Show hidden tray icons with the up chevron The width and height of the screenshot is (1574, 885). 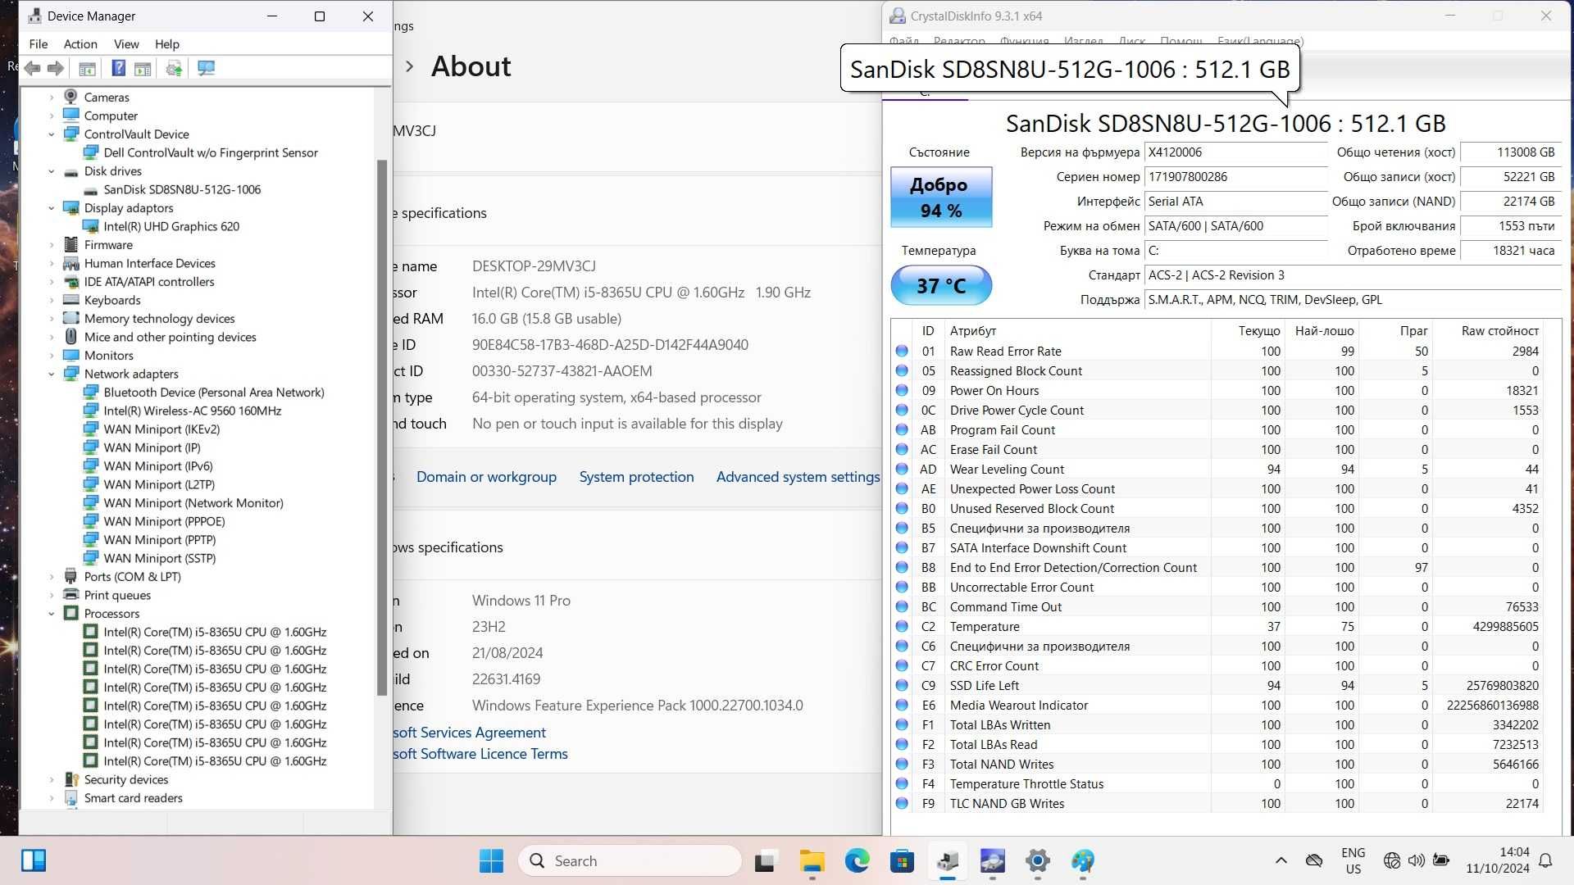1281,860
